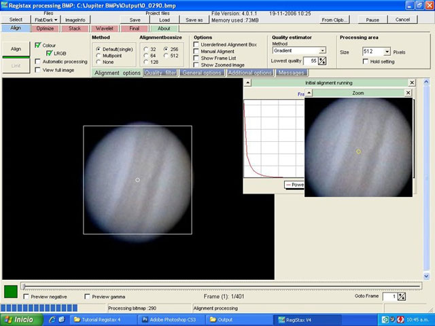Select the 128 alignment box size
Viewport: 435px width, 326px height.
(145, 62)
